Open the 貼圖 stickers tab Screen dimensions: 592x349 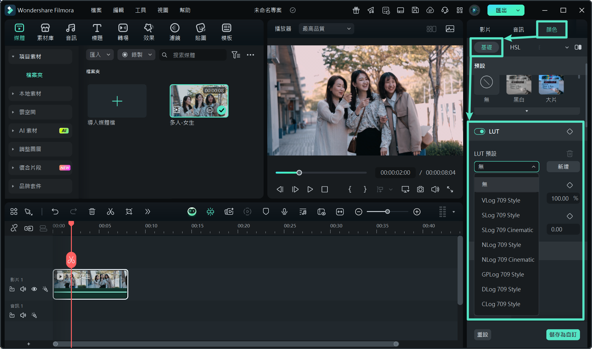(x=201, y=32)
